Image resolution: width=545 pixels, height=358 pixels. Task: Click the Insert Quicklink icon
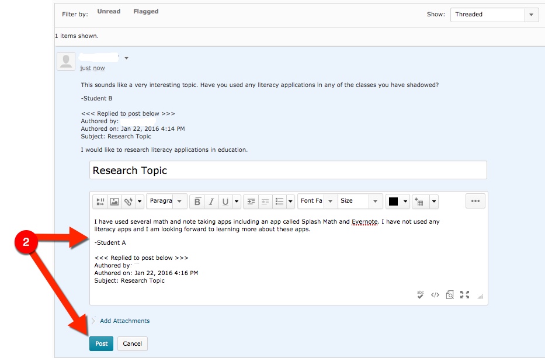129,201
